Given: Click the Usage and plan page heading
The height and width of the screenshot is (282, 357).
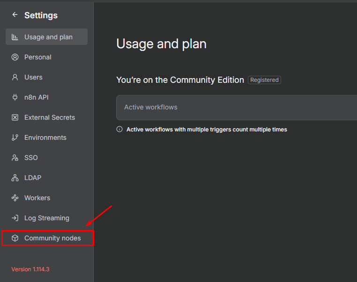Looking at the screenshot, I should pyautogui.click(x=161, y=43).
